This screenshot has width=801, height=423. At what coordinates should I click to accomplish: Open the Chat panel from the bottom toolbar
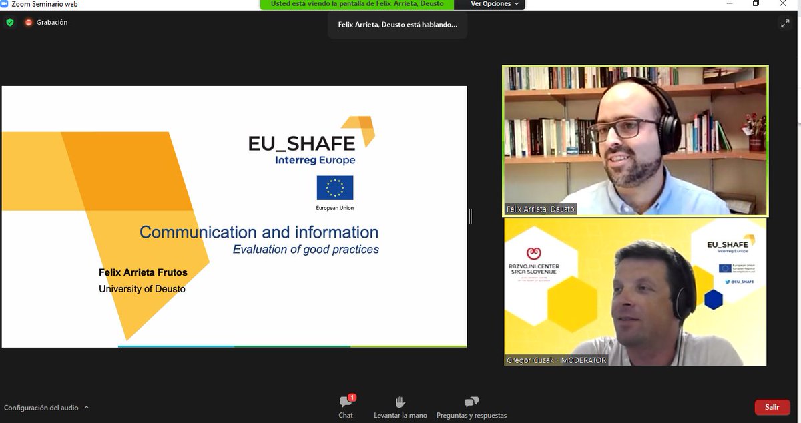pyautogui.click(x=345, y=401)
